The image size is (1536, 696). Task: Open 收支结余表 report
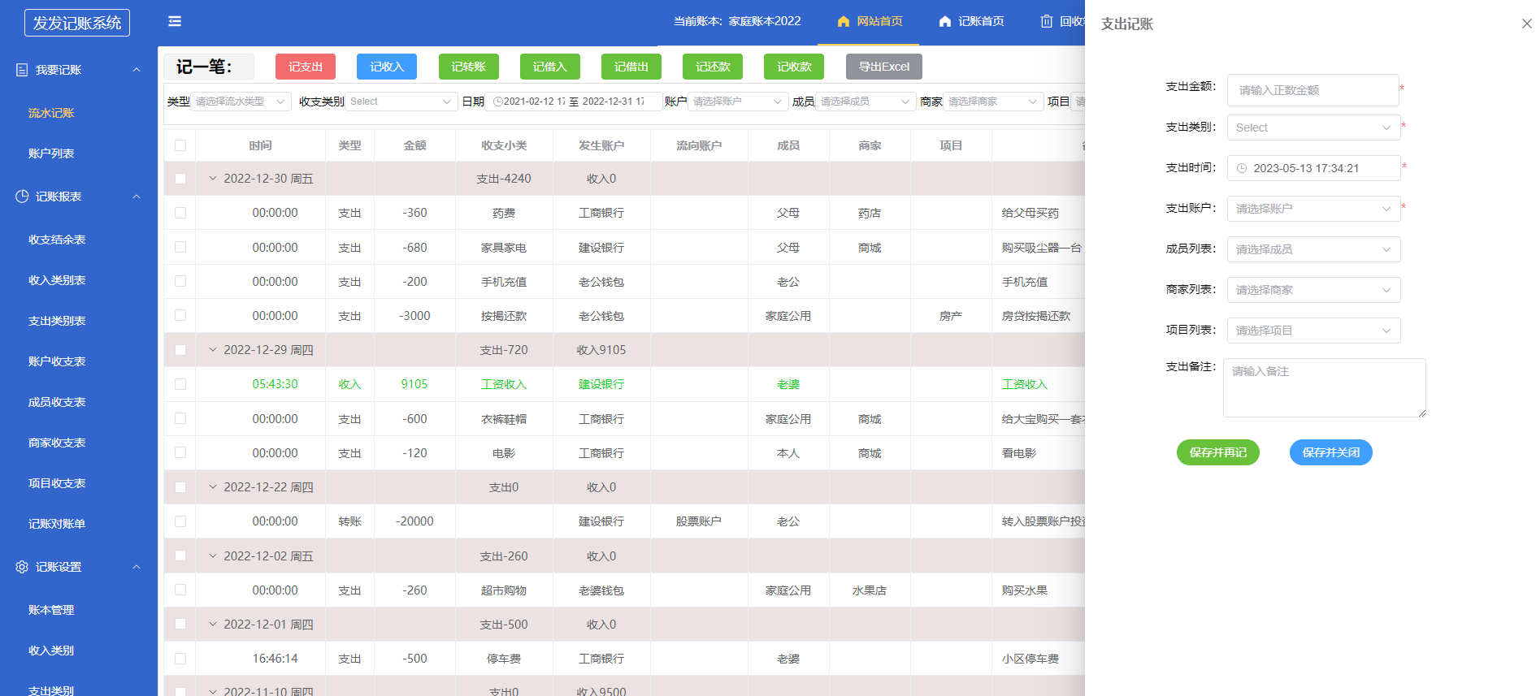pos(57,240)
